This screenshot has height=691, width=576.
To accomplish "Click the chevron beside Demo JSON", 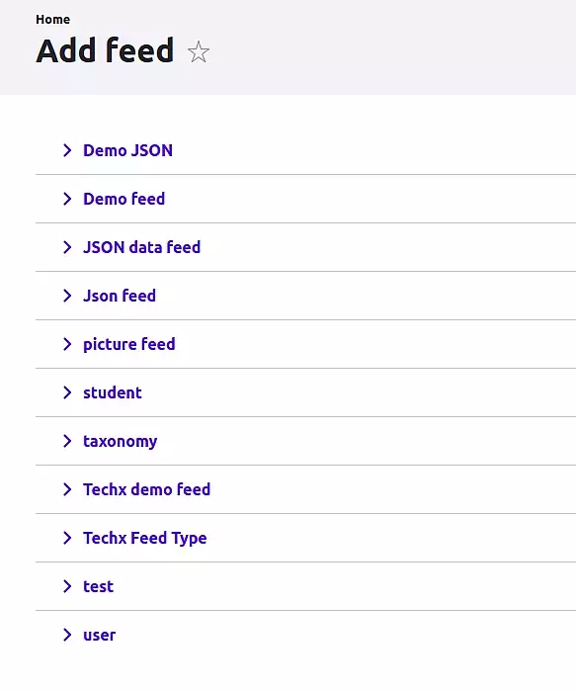I will click(x=67, y=150).
